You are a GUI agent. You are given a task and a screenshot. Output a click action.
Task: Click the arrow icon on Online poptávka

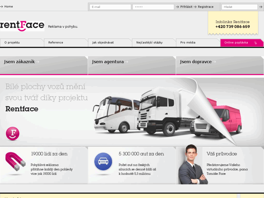coord(256,43)
